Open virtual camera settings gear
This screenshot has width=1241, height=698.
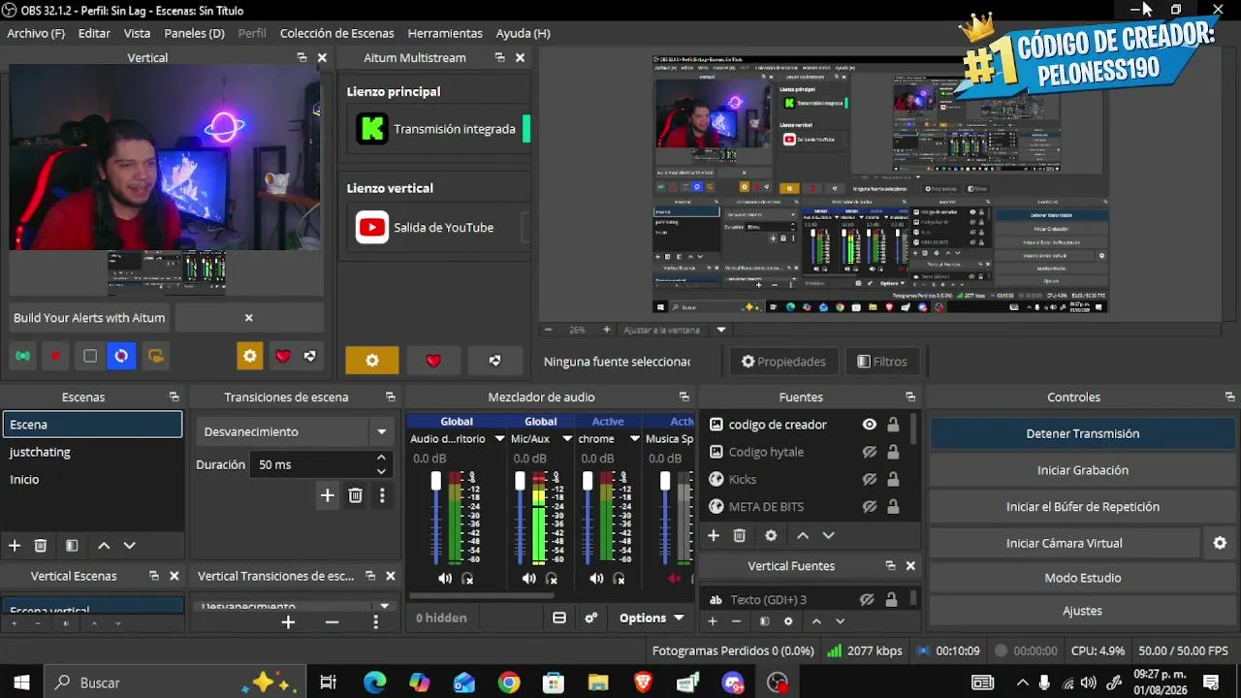coord(1220,543)
